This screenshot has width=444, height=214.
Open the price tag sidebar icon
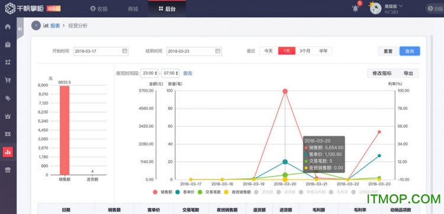[x=8, y=98]
